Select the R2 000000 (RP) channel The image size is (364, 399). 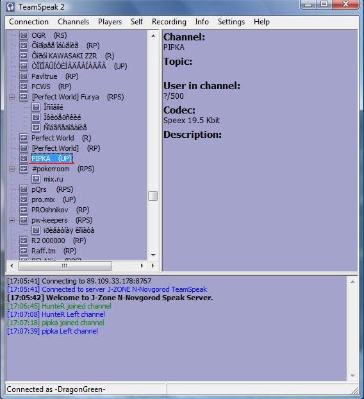coord(59,241)
